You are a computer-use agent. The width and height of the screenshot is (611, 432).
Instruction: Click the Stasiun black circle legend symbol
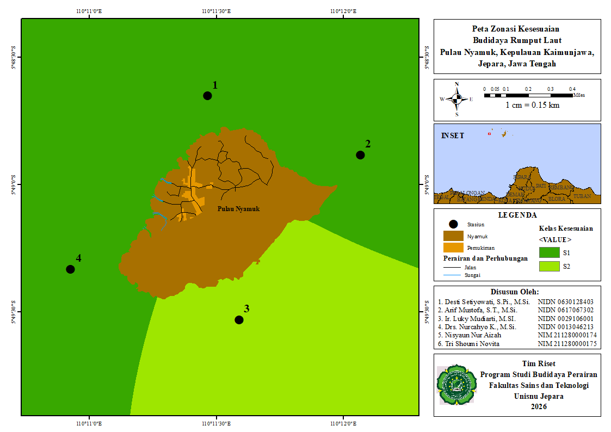click(453, 224)
